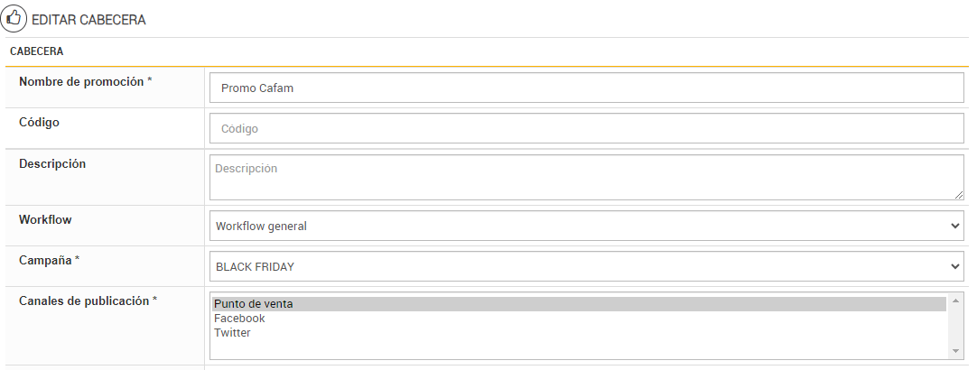Click the CABECERA section label

36,52
